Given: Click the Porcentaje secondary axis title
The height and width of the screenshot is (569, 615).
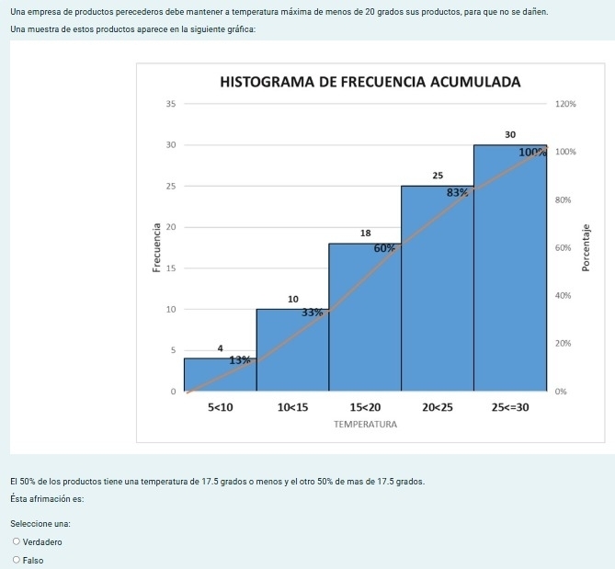Looking at the screenshot, I should click(586, 248).
